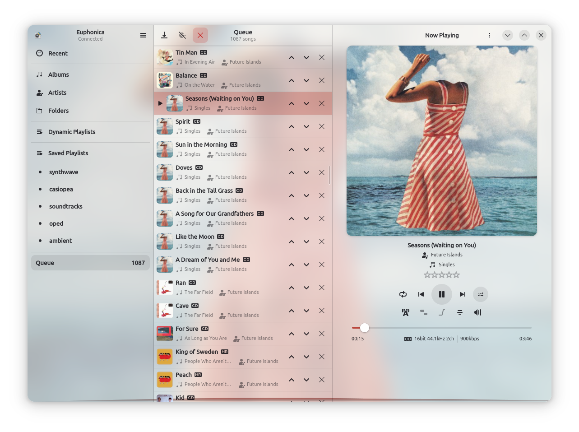Select the King of Sweden queue row
This screenshot has height=432, width=579.
click(243, 357)
